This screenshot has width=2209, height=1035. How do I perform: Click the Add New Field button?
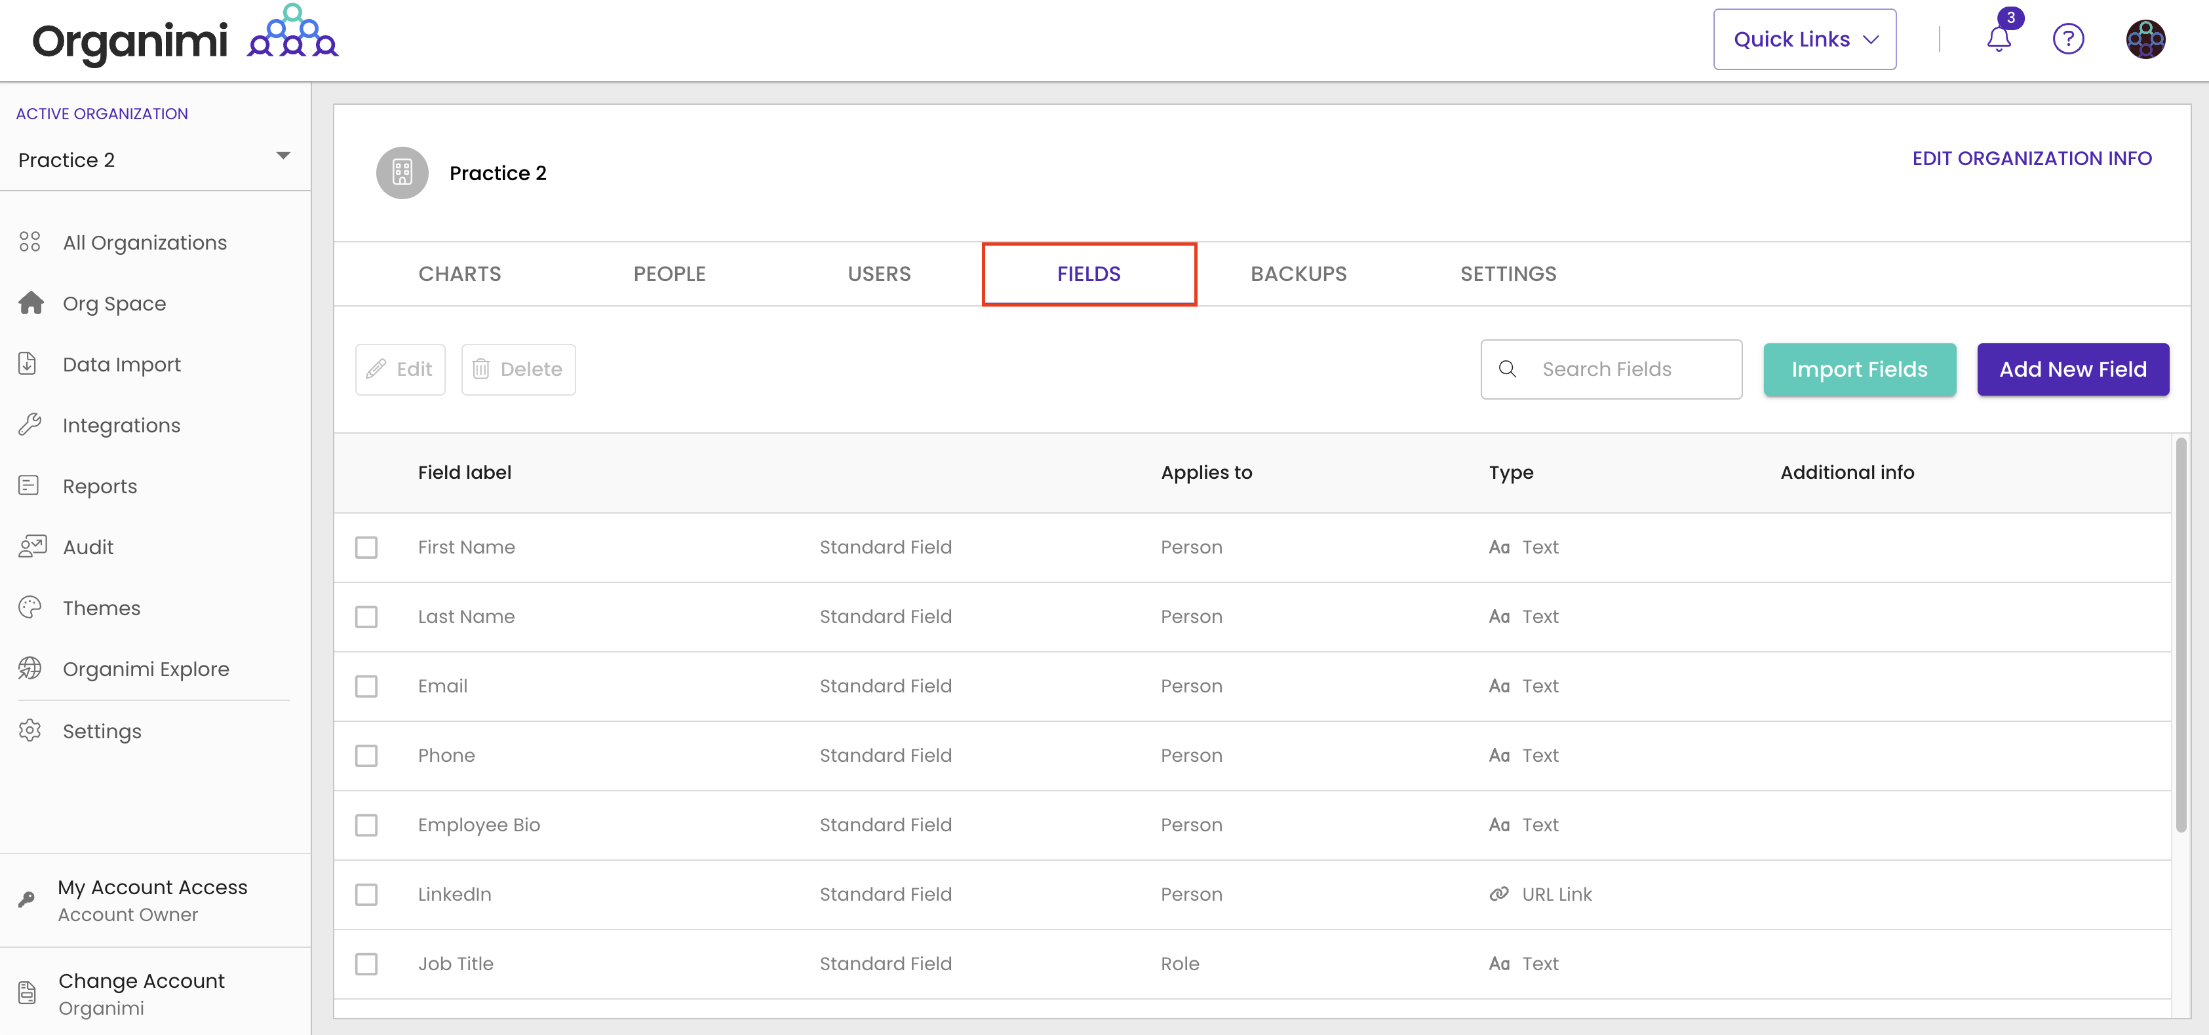(2072, 369)
